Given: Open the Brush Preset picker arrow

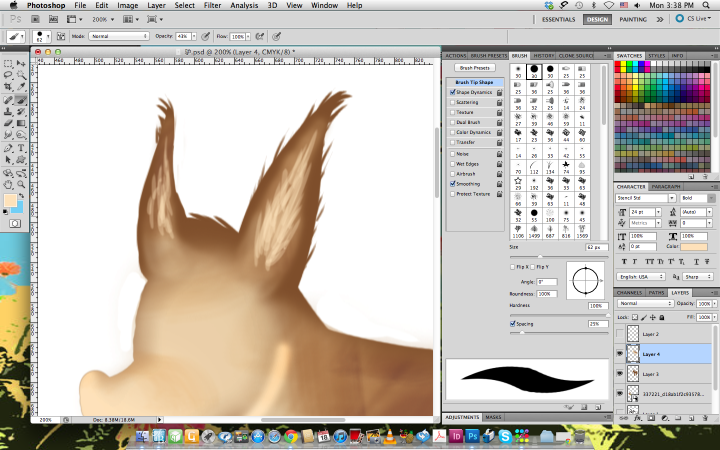Looking at the screenshot, I should (x=48, y=36).
